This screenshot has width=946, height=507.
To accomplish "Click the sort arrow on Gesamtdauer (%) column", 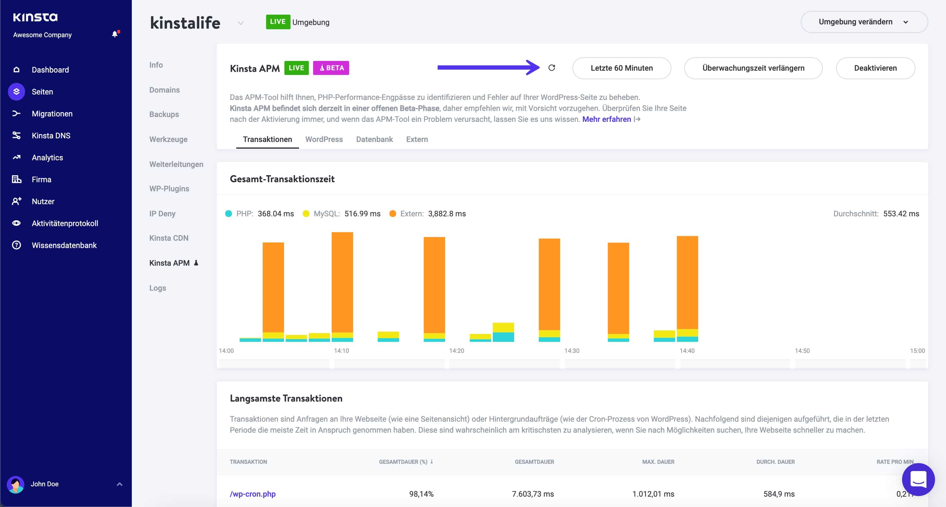I will pyautogui.click(x=431, y=462).
